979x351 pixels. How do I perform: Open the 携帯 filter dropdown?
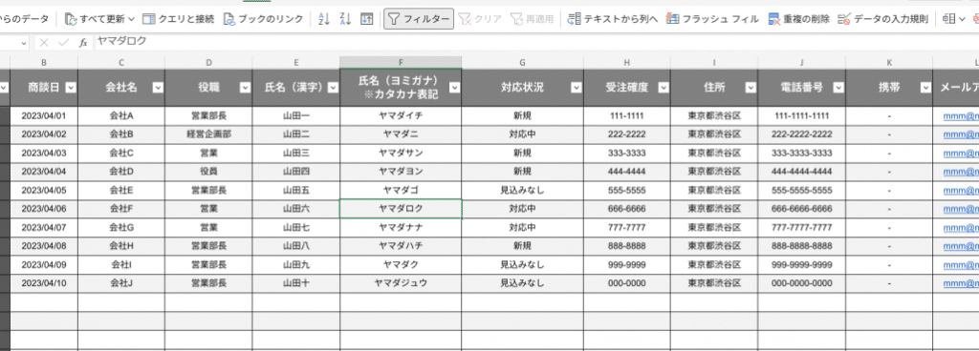(x=925, y=89)
